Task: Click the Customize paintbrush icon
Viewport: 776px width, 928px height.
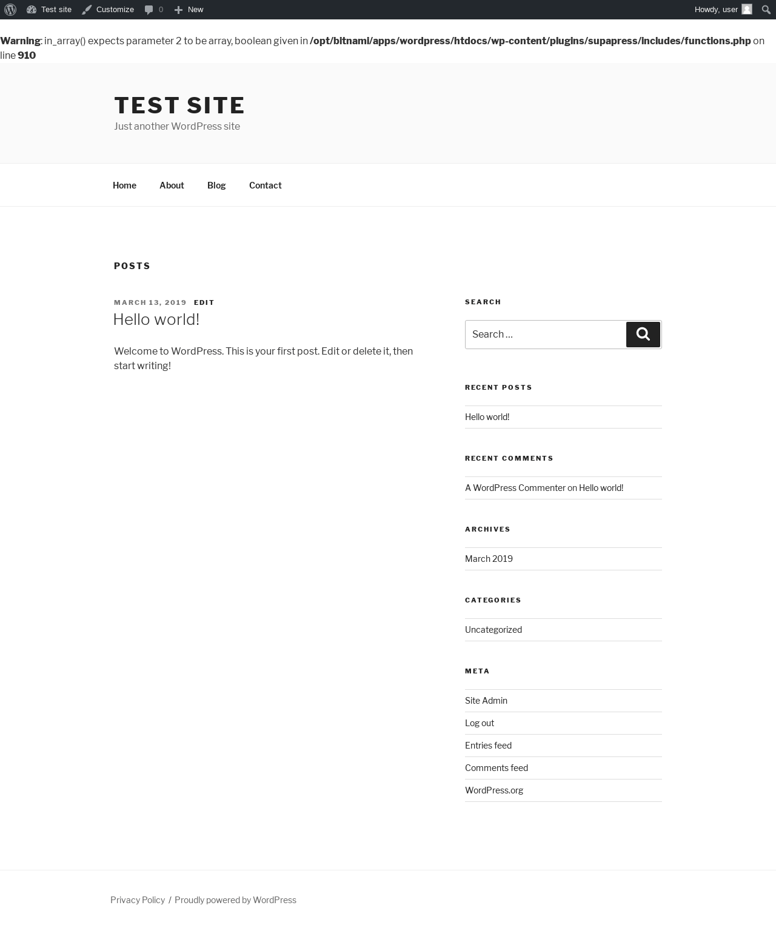Action: pos(87,10)
